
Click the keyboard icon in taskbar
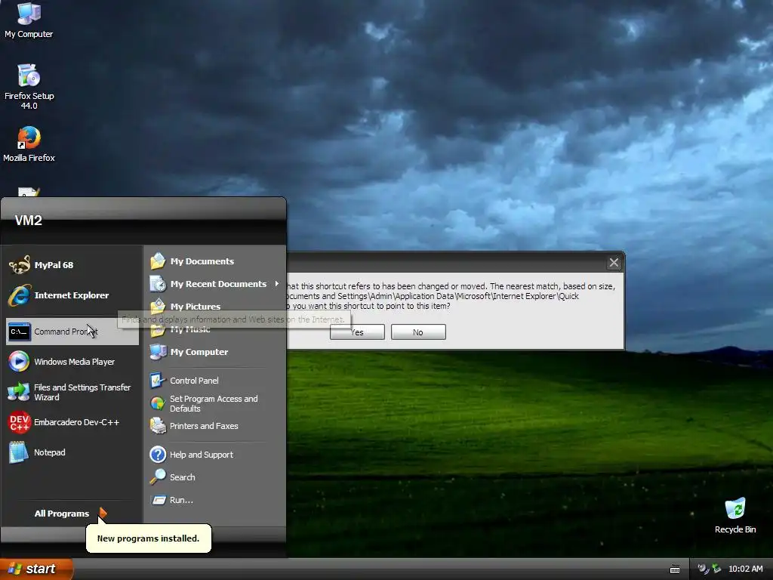tap(675, 569)
